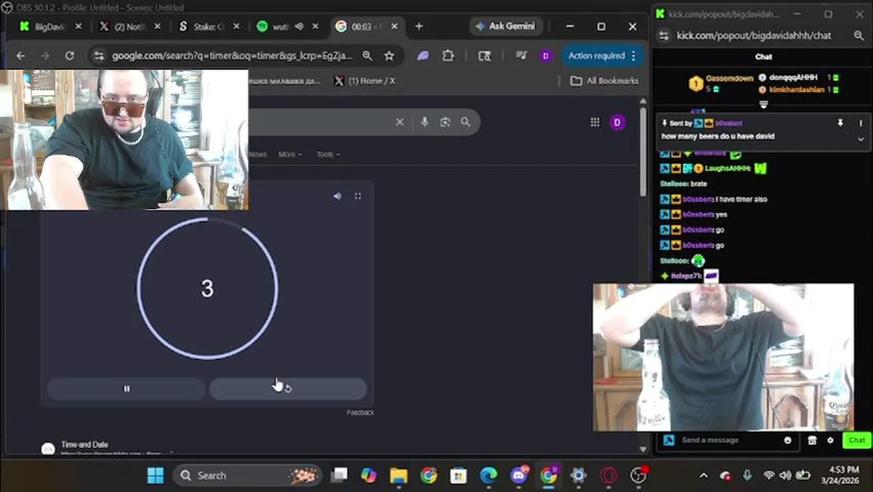
Task: Open pinned message three-dot options
Action: pyautogui.click(x=861, y=123)
